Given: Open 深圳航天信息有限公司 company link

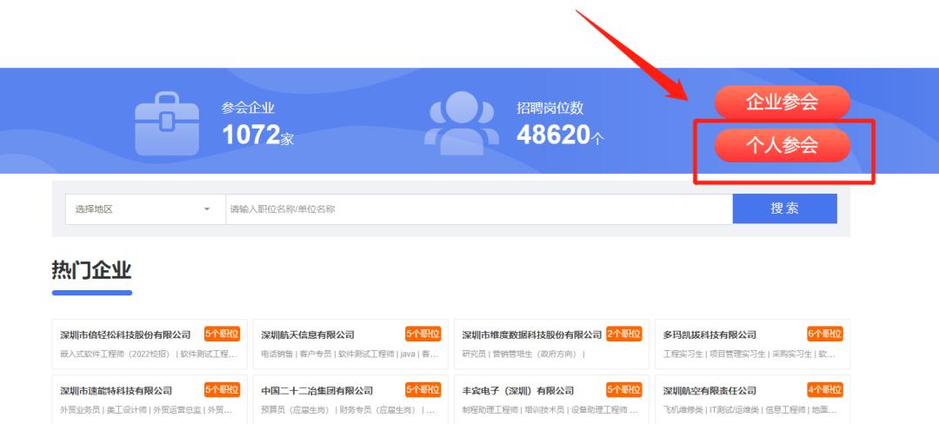Looking at the screenshot, I should click(308, 335).
